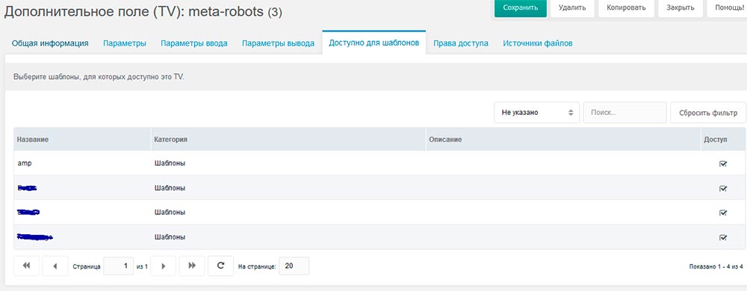Jump to the last page arrow
This screenshot has width=747, height=291.
click(192, 266)
